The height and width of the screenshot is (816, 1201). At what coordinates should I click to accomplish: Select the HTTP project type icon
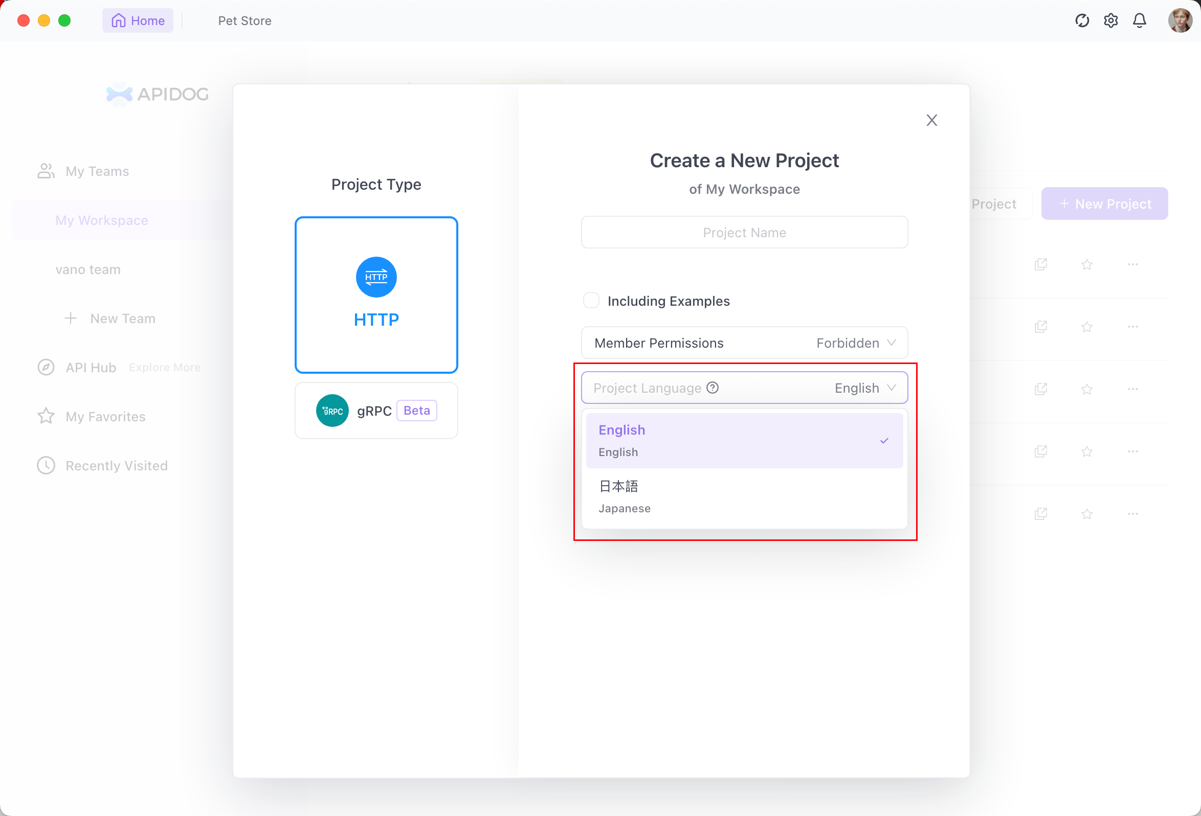376,277
